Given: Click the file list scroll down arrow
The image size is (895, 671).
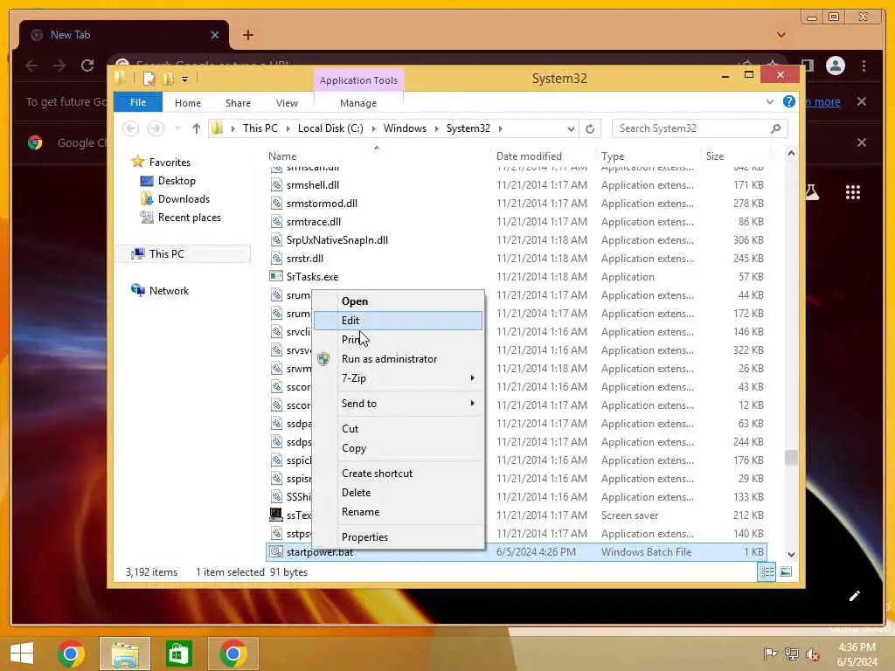Looking at the screenshot, I should click(x=791, y=554).
